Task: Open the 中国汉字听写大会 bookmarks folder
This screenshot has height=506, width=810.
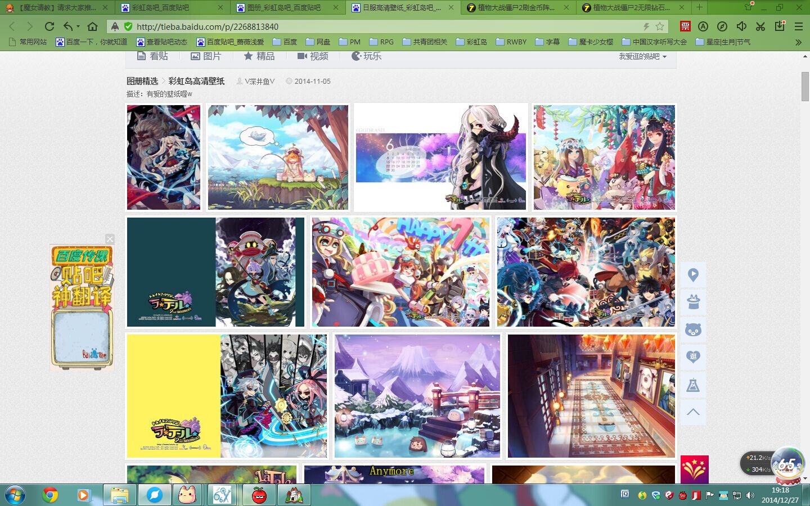Action: [654, 42]
